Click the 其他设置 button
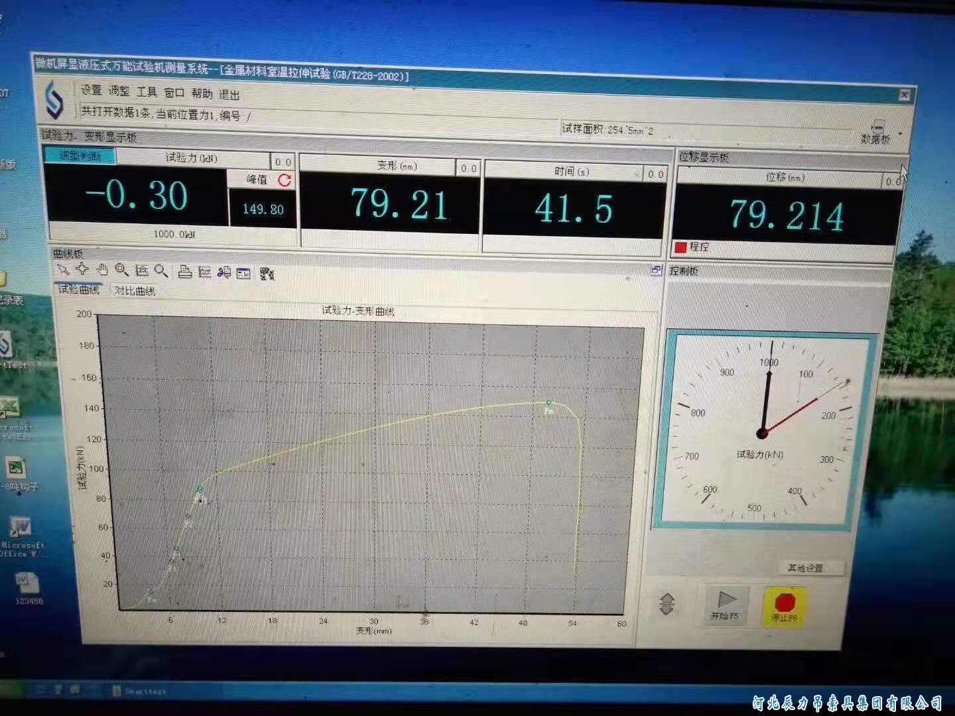Image resolution: width=955 pixels, height=716 pixels. tap(805, 567)
